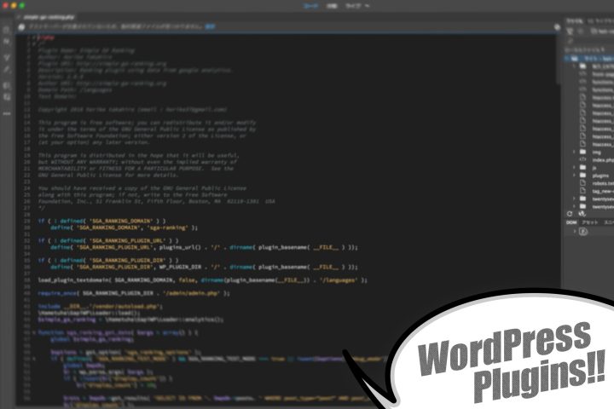Click the third icon in the left toolbar
Screen dimensions: 614x409
click(7, 57)
